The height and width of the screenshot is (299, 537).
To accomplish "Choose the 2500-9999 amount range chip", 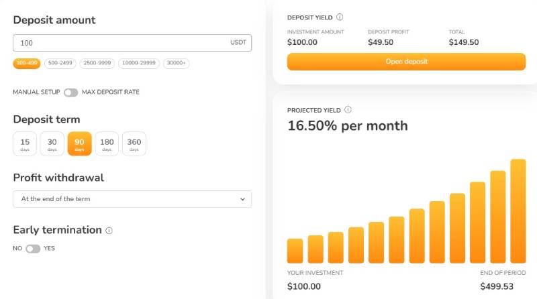I will click(x=97, y=63).
